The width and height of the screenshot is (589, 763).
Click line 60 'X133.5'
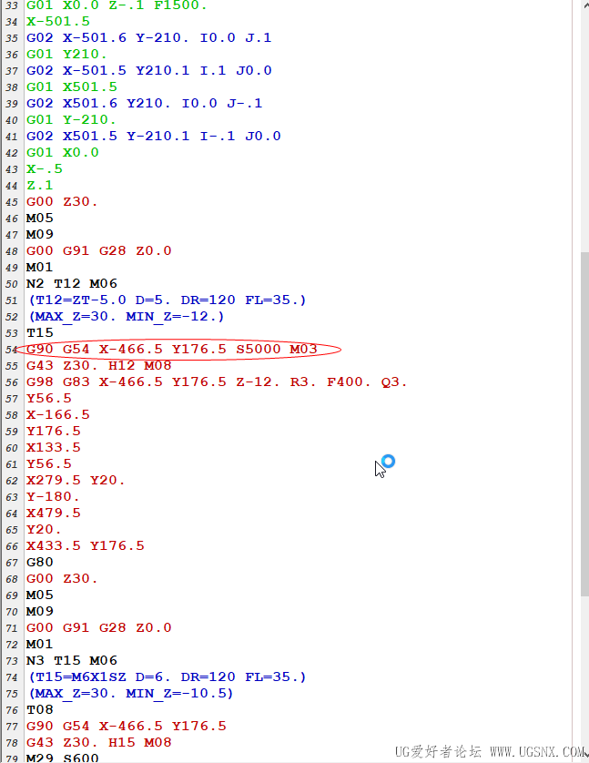pos(54,448)
